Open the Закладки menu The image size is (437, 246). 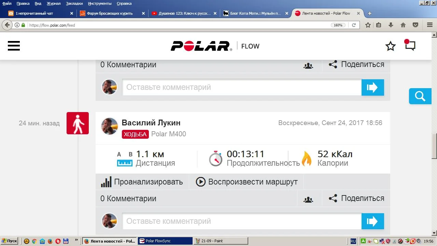tap(74, 3)
